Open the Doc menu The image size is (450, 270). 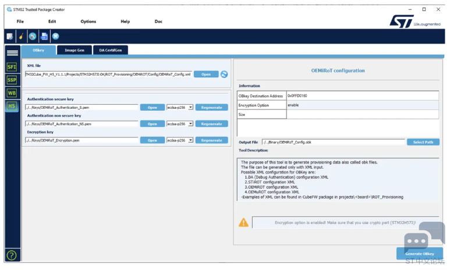tap(158, 22)
